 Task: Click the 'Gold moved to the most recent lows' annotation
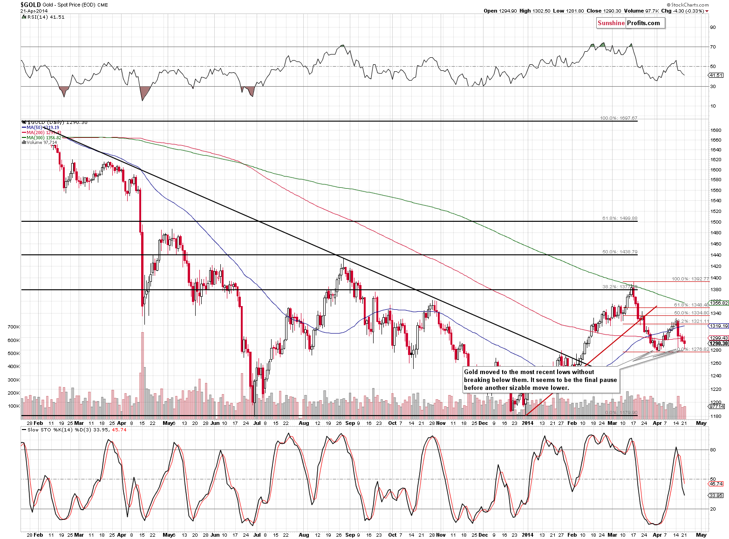point(540,380)
